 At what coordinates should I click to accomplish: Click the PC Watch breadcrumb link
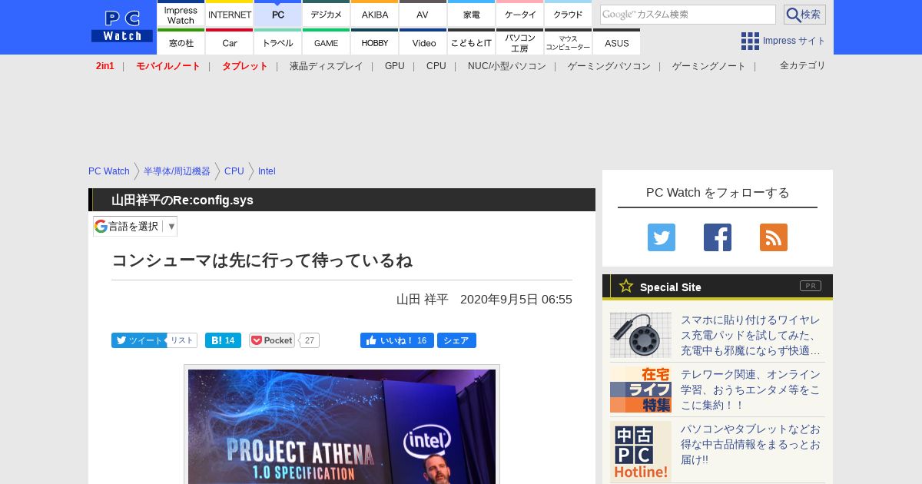tap(109, 171)
